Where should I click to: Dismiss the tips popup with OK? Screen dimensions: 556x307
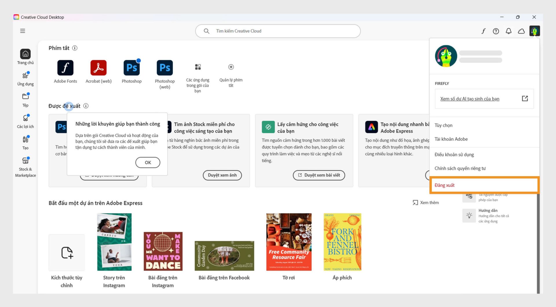pos(148,162)
